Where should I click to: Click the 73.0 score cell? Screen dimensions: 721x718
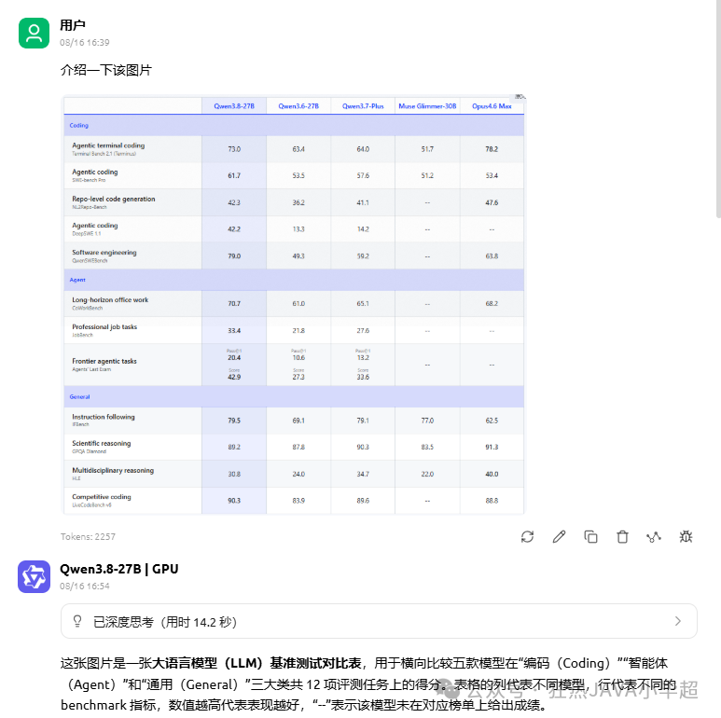[234, 149]
